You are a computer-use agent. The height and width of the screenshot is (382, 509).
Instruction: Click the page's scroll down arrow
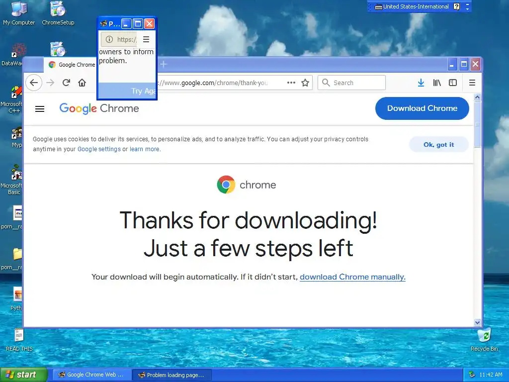(477, 322)
